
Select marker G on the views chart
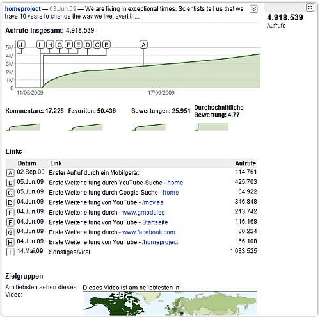click(x=60, y=45)
